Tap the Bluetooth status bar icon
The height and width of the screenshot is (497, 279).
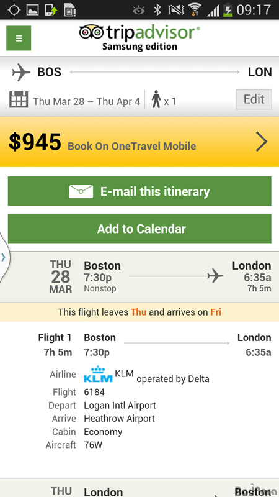(157, 10)
